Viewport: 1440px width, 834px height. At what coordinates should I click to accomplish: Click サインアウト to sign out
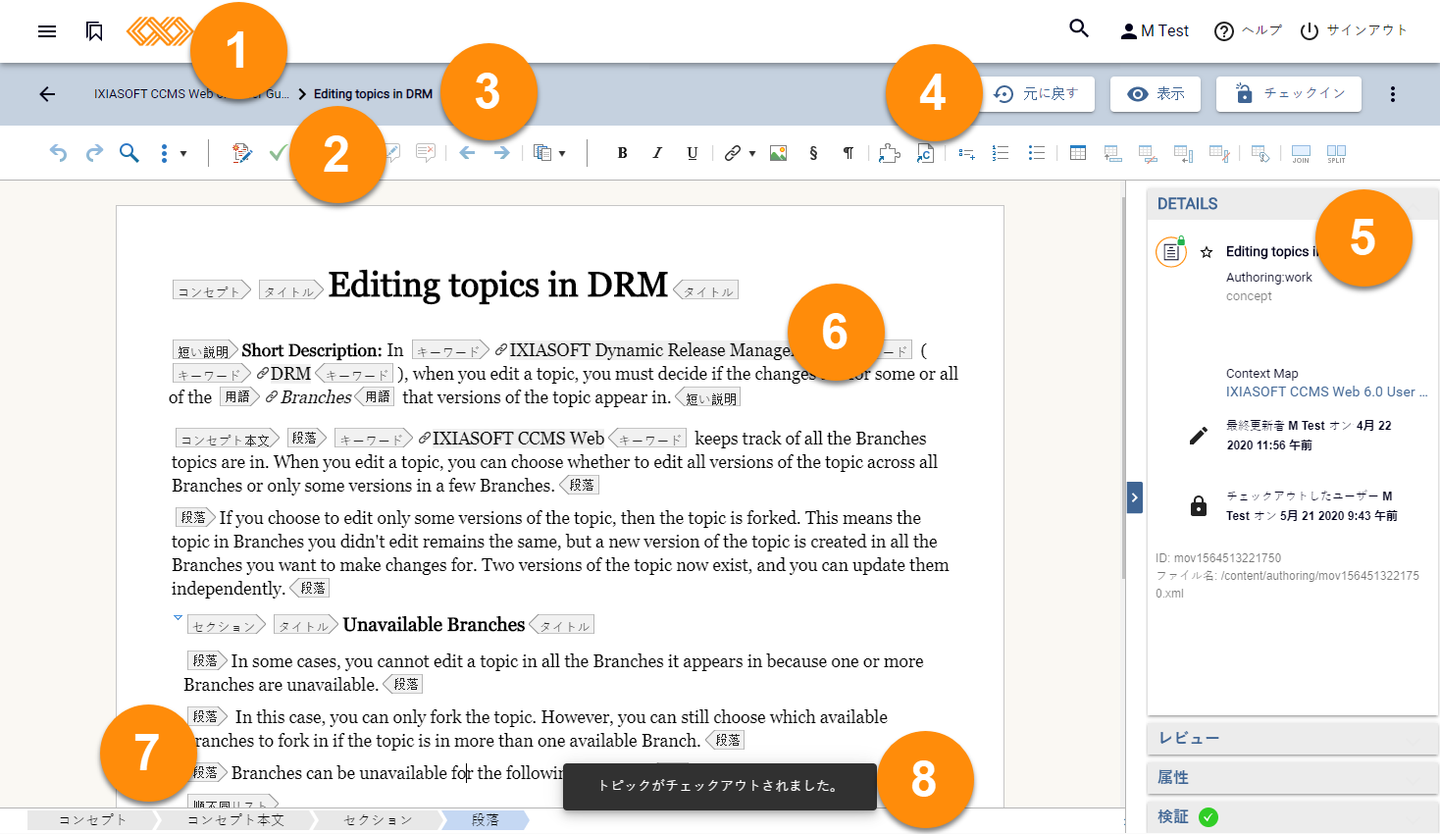1354,31
